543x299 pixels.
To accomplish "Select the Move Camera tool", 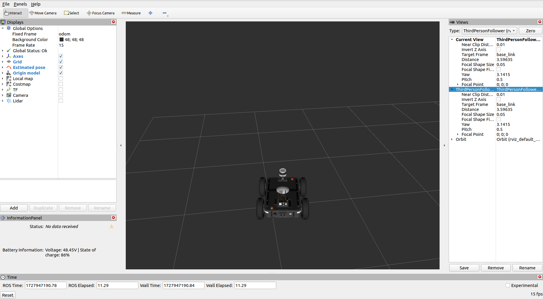I will point(43,13).
